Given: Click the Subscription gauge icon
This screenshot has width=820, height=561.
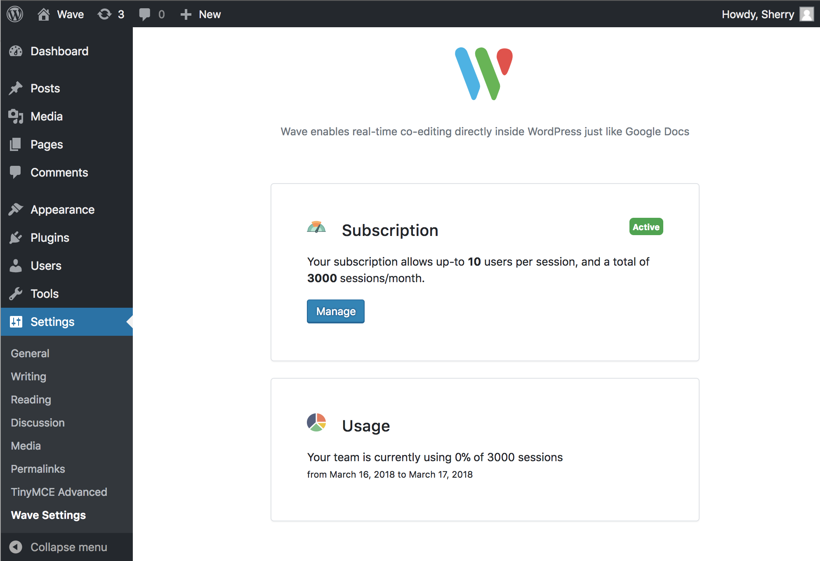Looking at the screenshot, I should 316,227.
